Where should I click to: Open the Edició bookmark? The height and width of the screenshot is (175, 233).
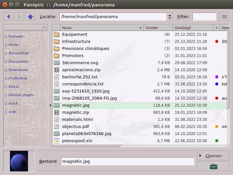(x=14, y=87)
